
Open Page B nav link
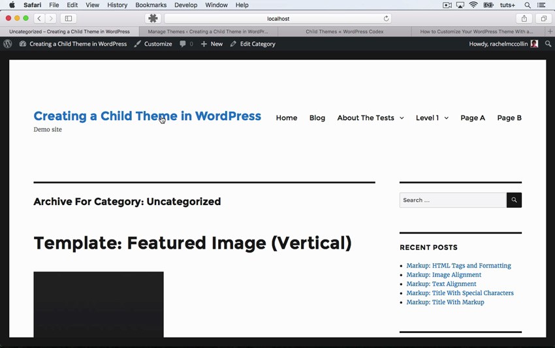[x=509, y=118]
